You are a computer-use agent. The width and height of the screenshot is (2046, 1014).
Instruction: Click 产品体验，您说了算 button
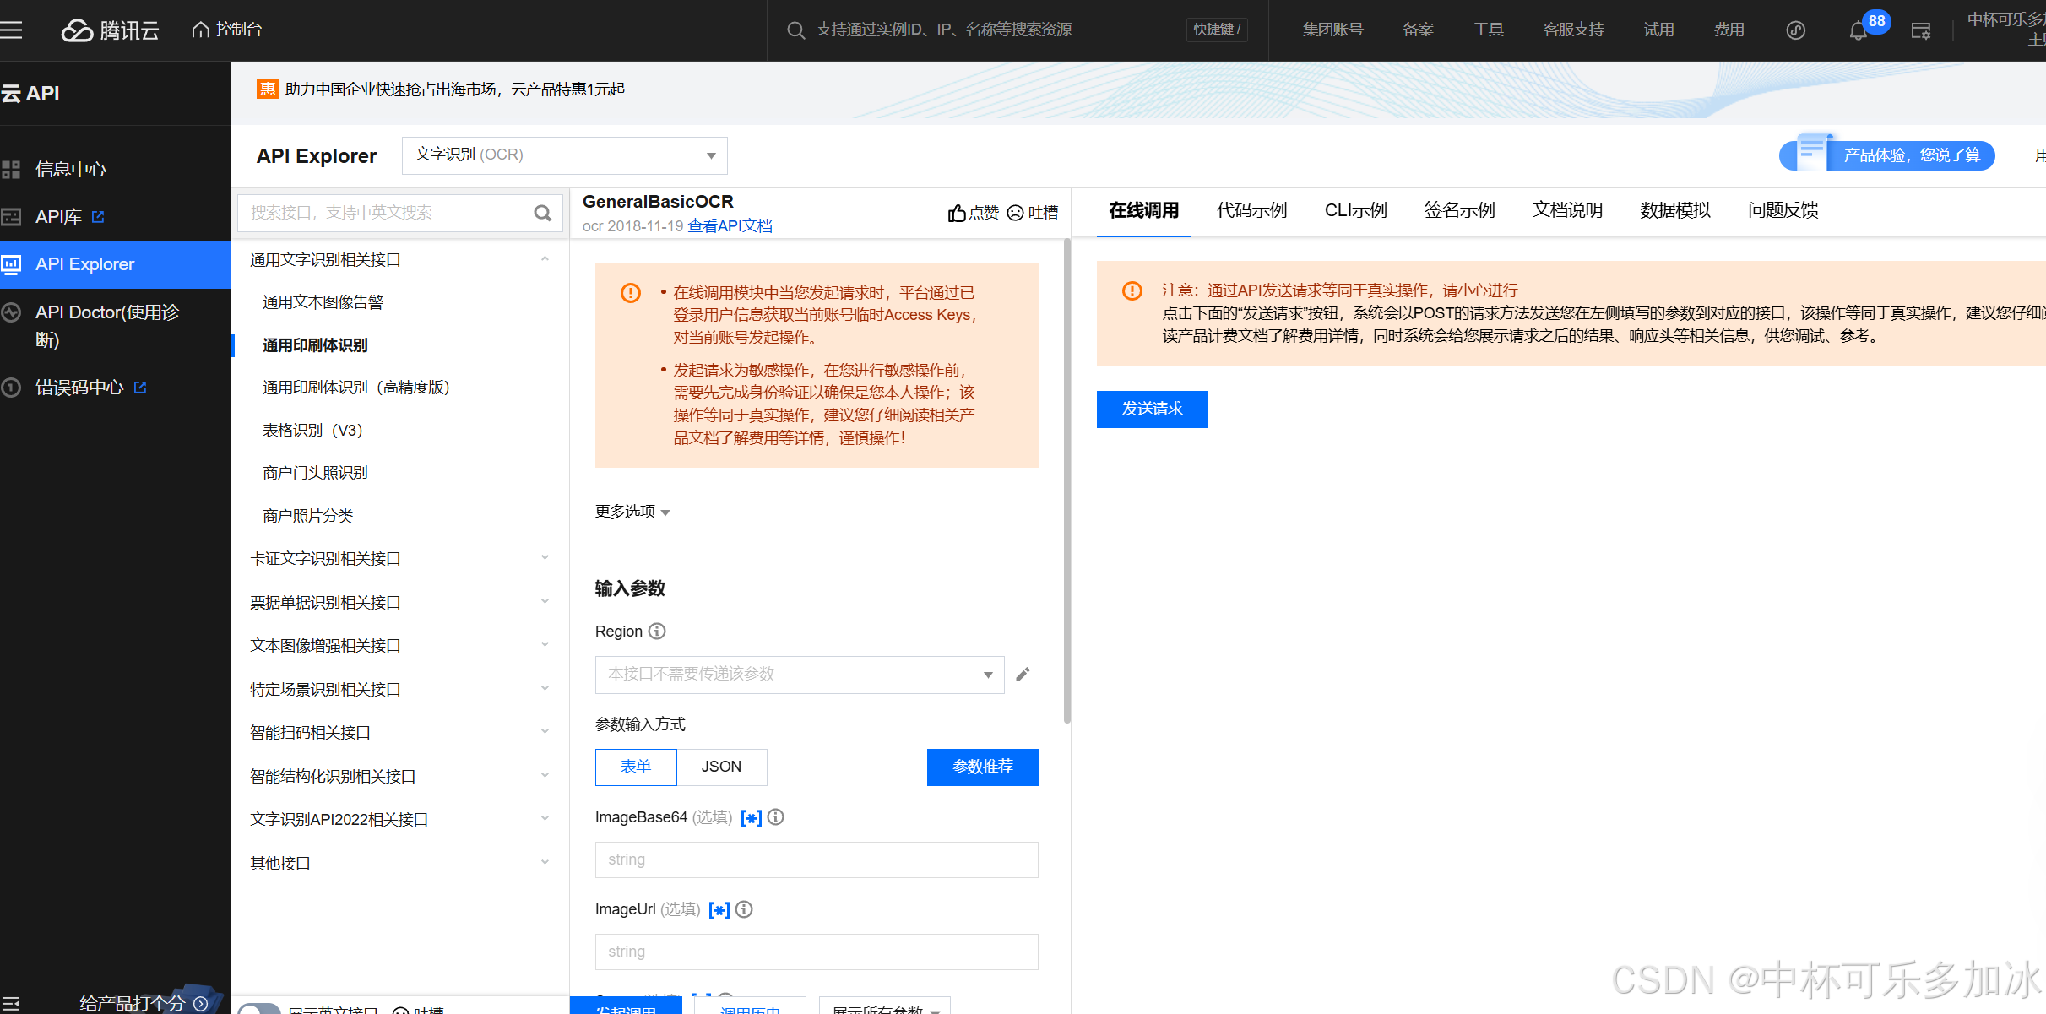pos(1887,155)
